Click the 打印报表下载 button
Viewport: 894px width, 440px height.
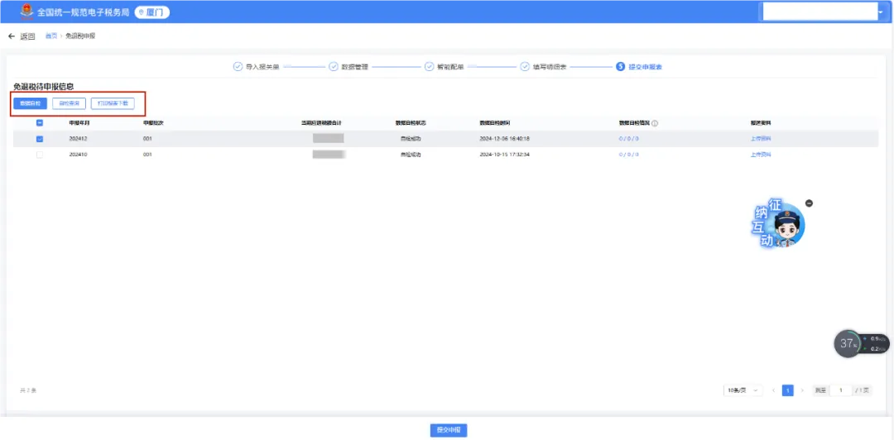pos(113,103)
